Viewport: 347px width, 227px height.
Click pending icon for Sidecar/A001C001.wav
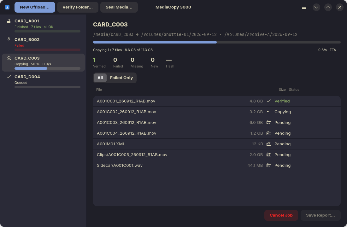(x=269, y=166)
